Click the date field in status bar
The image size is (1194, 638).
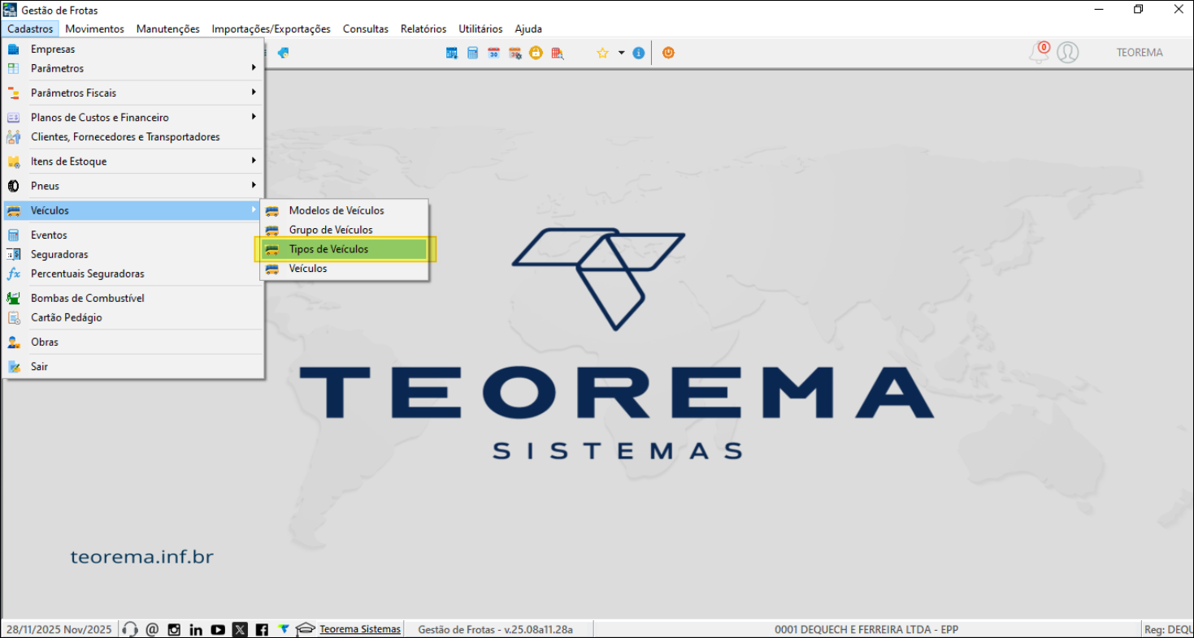tap(59, 629)
